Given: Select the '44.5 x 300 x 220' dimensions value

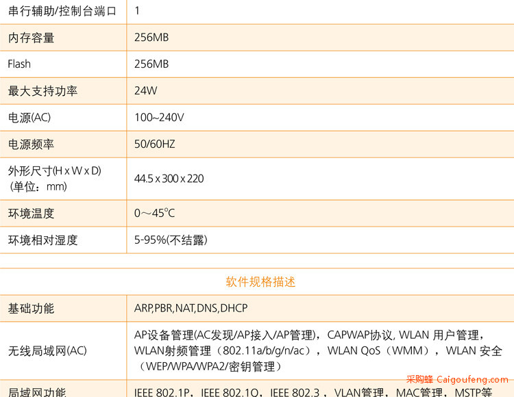Looking at the screenshot, I should (x=169, y=179).
